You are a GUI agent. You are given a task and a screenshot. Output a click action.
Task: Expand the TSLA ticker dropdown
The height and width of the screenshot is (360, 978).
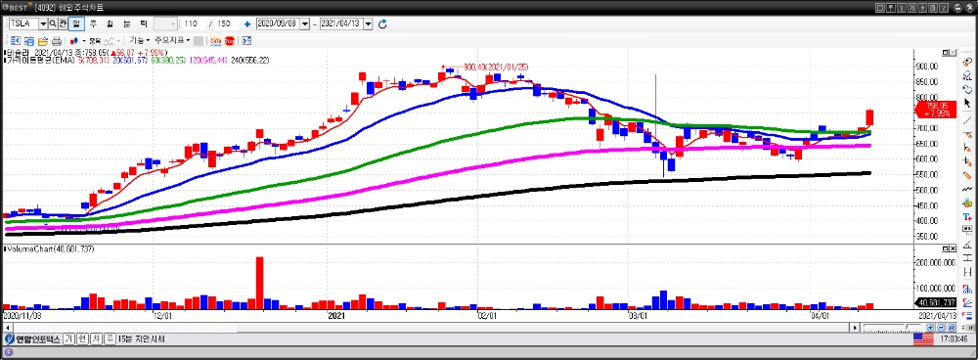[x=43, y=23]
